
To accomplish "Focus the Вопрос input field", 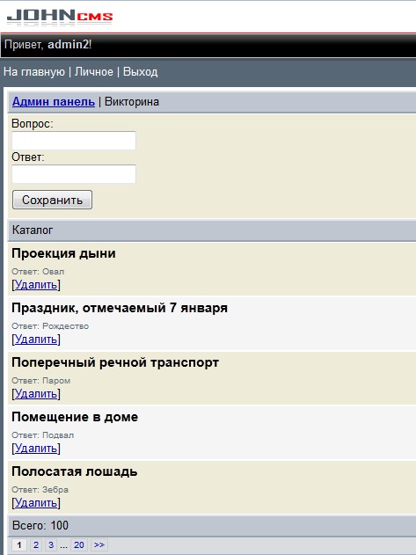I will pyautogui.click(x=74, y=141).
